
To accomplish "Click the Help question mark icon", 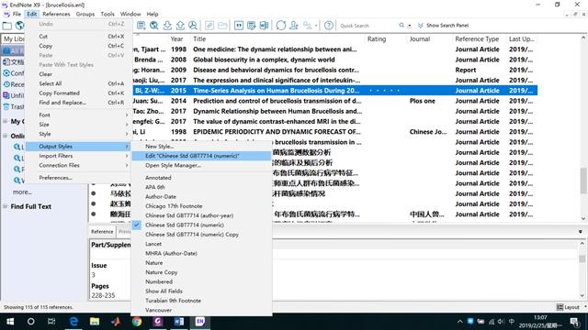I will click(329, 26).
